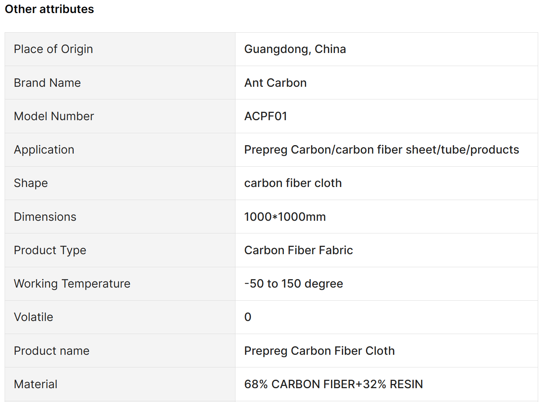Click the Carbon Fiber Fabric value
The width and height of the screenshot is (542, 402).
(x=298, y=250)
